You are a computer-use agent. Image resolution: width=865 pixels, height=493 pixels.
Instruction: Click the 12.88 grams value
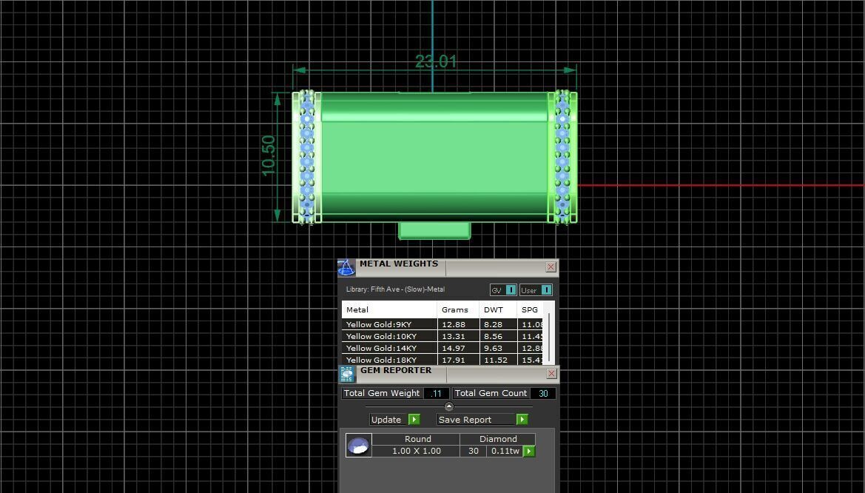click(x=454, y=325)
